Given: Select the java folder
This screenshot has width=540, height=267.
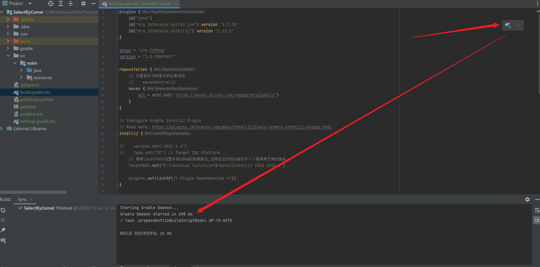Looking at the screenshot, I should click(37, 70).
